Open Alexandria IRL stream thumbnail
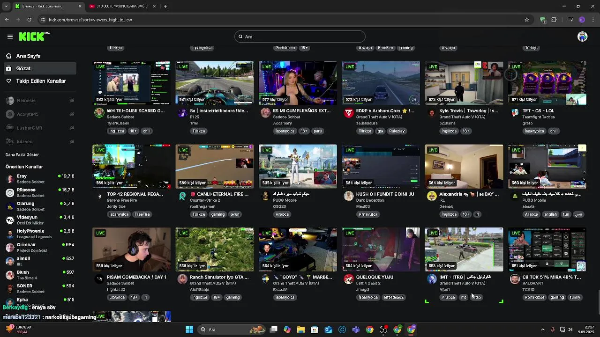This screenshot has width=600, height=337. [464, 167]
